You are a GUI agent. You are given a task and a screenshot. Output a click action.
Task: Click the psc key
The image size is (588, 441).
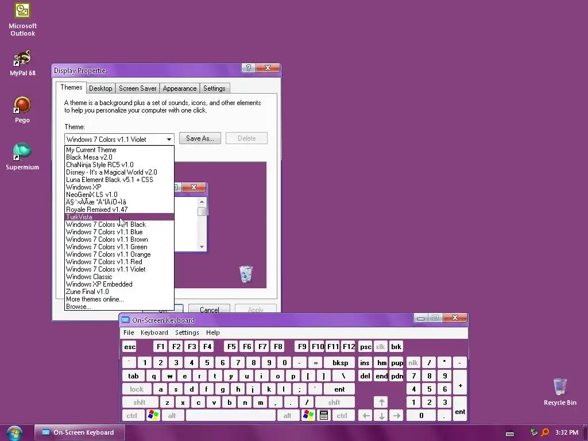[x=365, y=346]
